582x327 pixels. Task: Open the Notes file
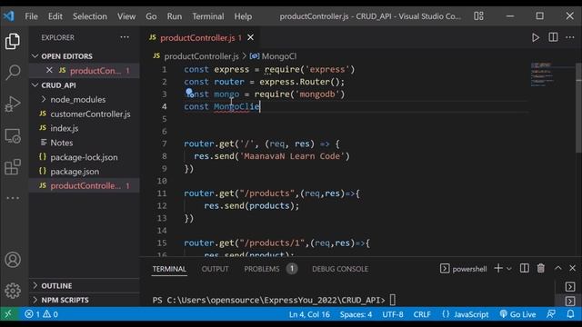click(62, 143)
